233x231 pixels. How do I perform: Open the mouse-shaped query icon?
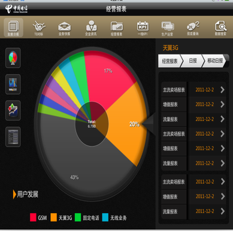click(x=193, y=28)
